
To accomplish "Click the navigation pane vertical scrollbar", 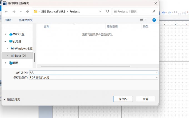I will 34,58.
